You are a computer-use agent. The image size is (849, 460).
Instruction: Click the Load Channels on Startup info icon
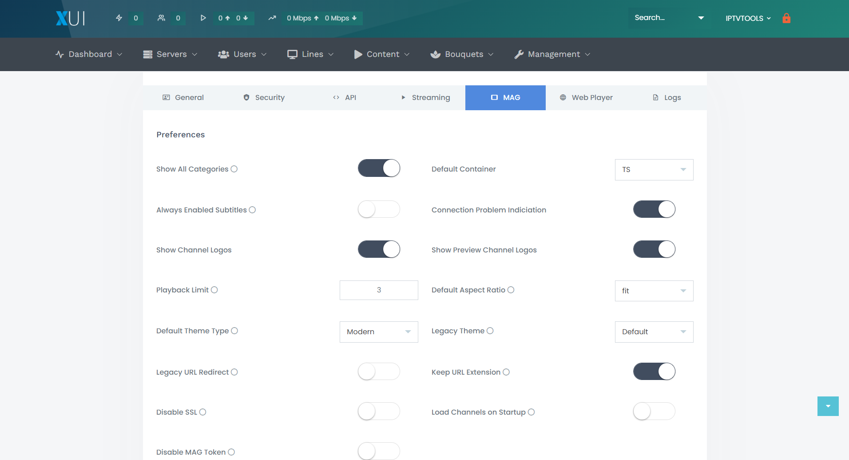[x=531, y=412]
